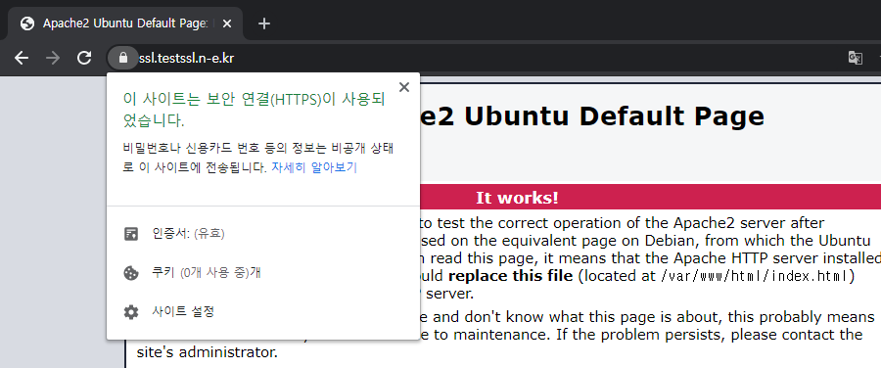Click the gear icon beside 사이트 설정

131,312
